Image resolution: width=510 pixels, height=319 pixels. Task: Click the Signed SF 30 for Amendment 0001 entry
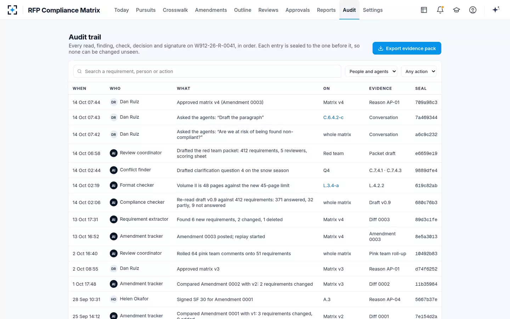tap(215, 299)
